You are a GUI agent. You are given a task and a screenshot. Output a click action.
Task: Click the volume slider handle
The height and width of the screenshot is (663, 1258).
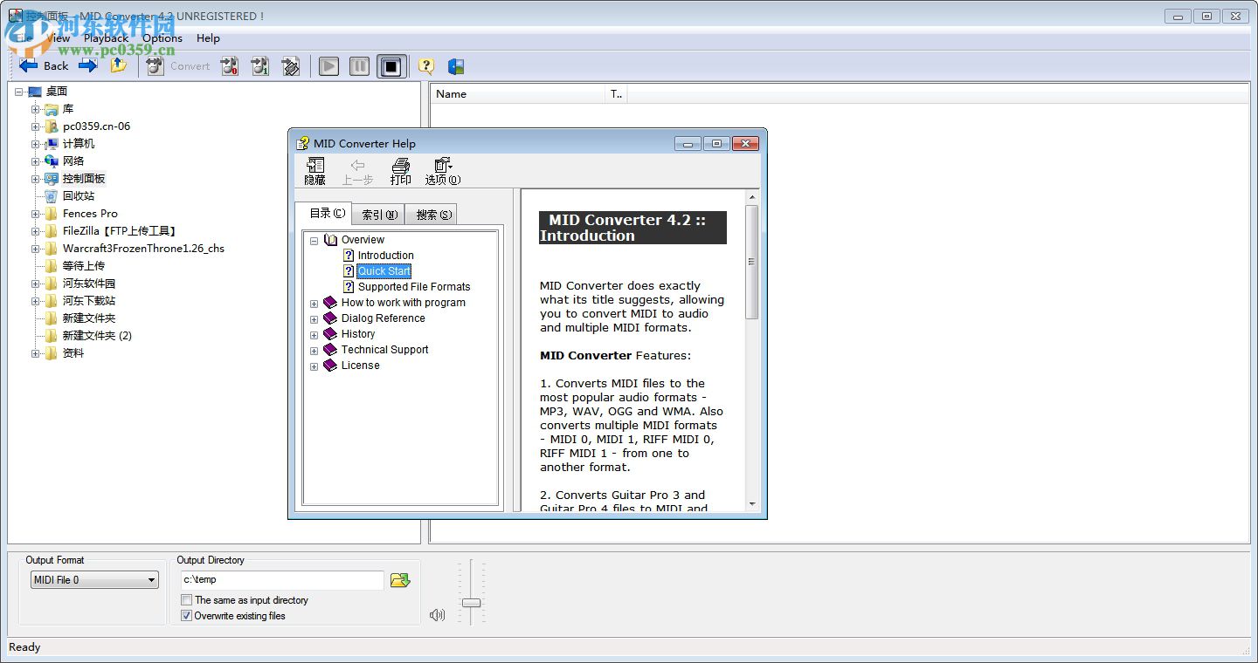pyautogui.click(x=471, y=603)
